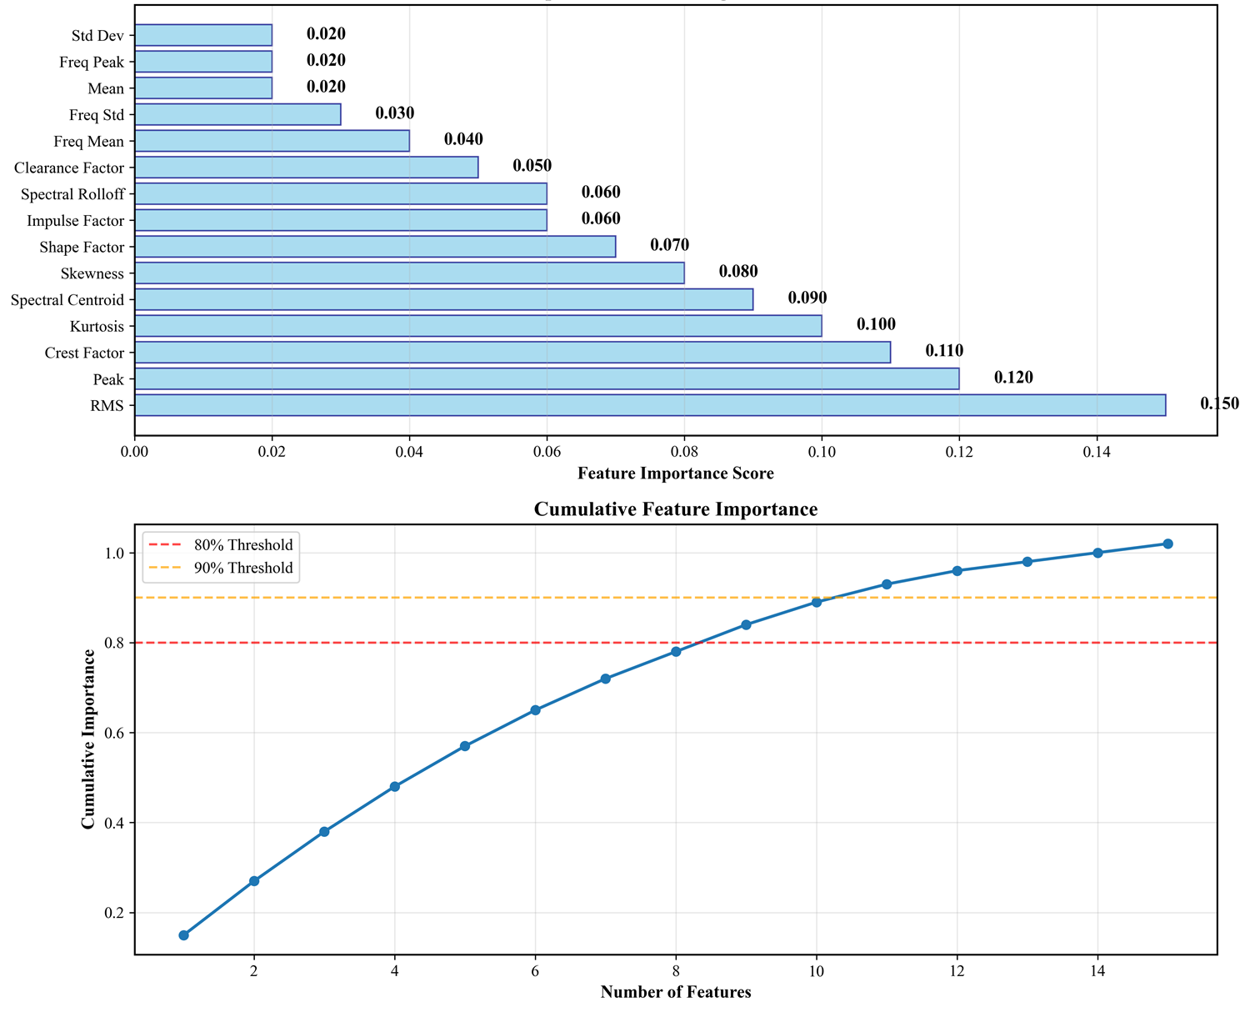
Task: Select the Freq Std label
Action: 97,116
